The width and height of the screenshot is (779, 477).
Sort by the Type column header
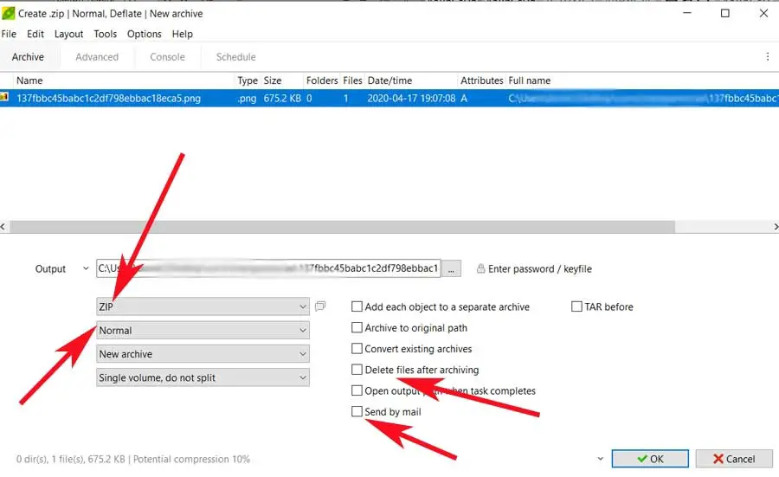point(248,81)
